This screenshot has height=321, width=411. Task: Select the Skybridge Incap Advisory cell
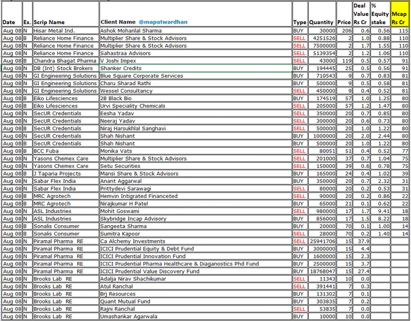(196, 218)
